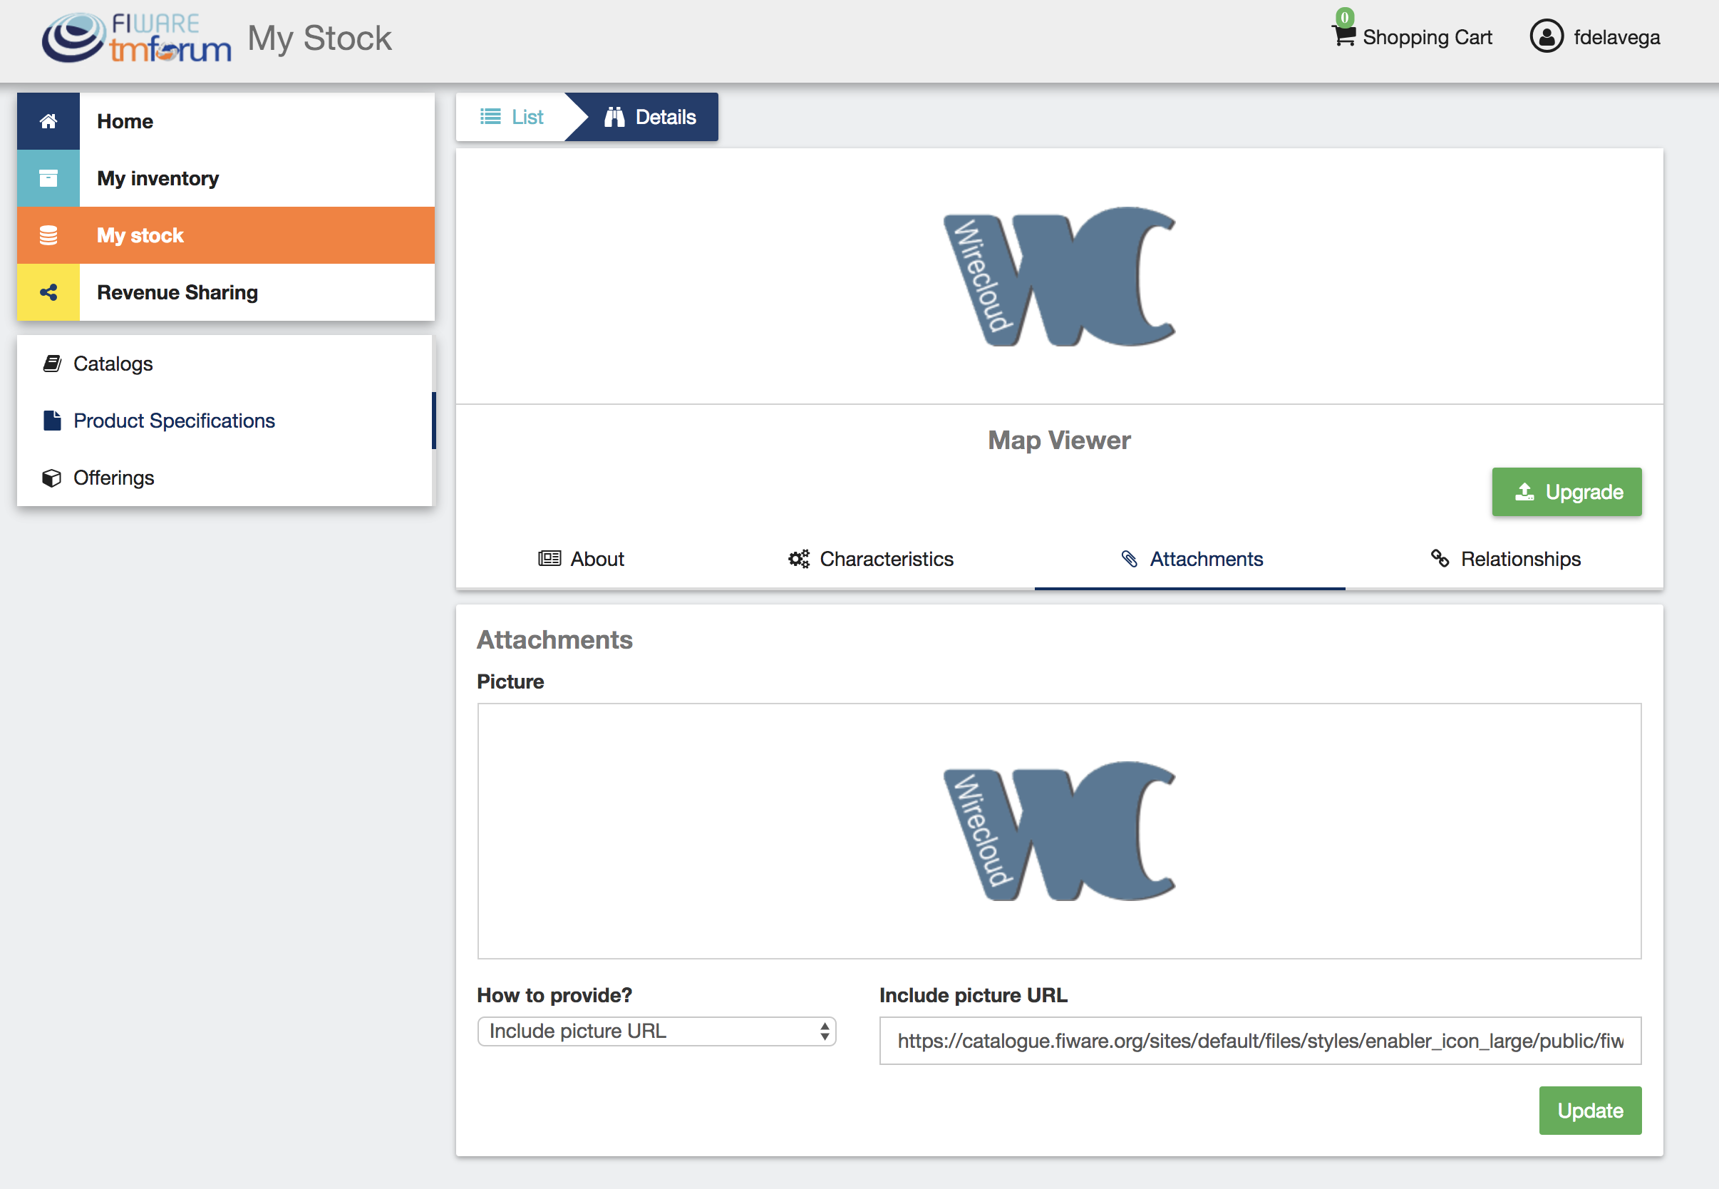
Task: Click the Picture label
Action: pyautogui.click(x=510, y=681)
